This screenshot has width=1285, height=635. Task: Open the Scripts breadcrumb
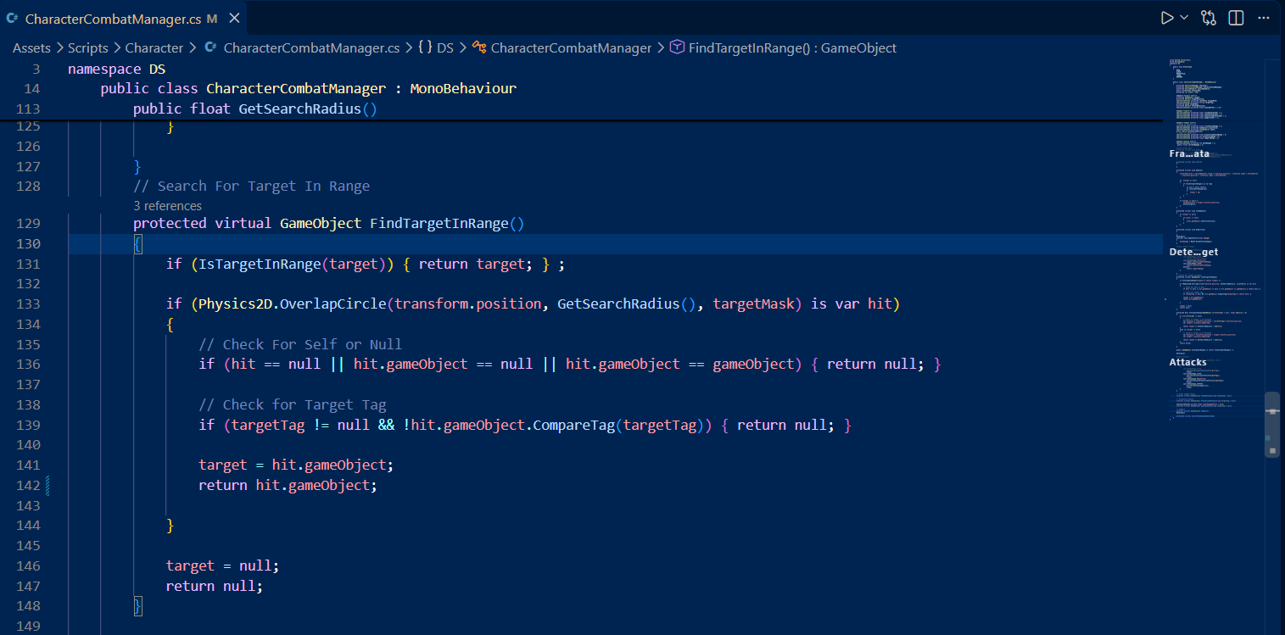[x=88, y=48]
